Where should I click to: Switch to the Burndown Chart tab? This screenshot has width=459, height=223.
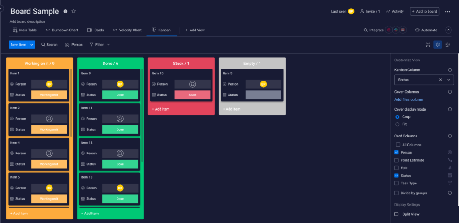click(x=61, y=30)
